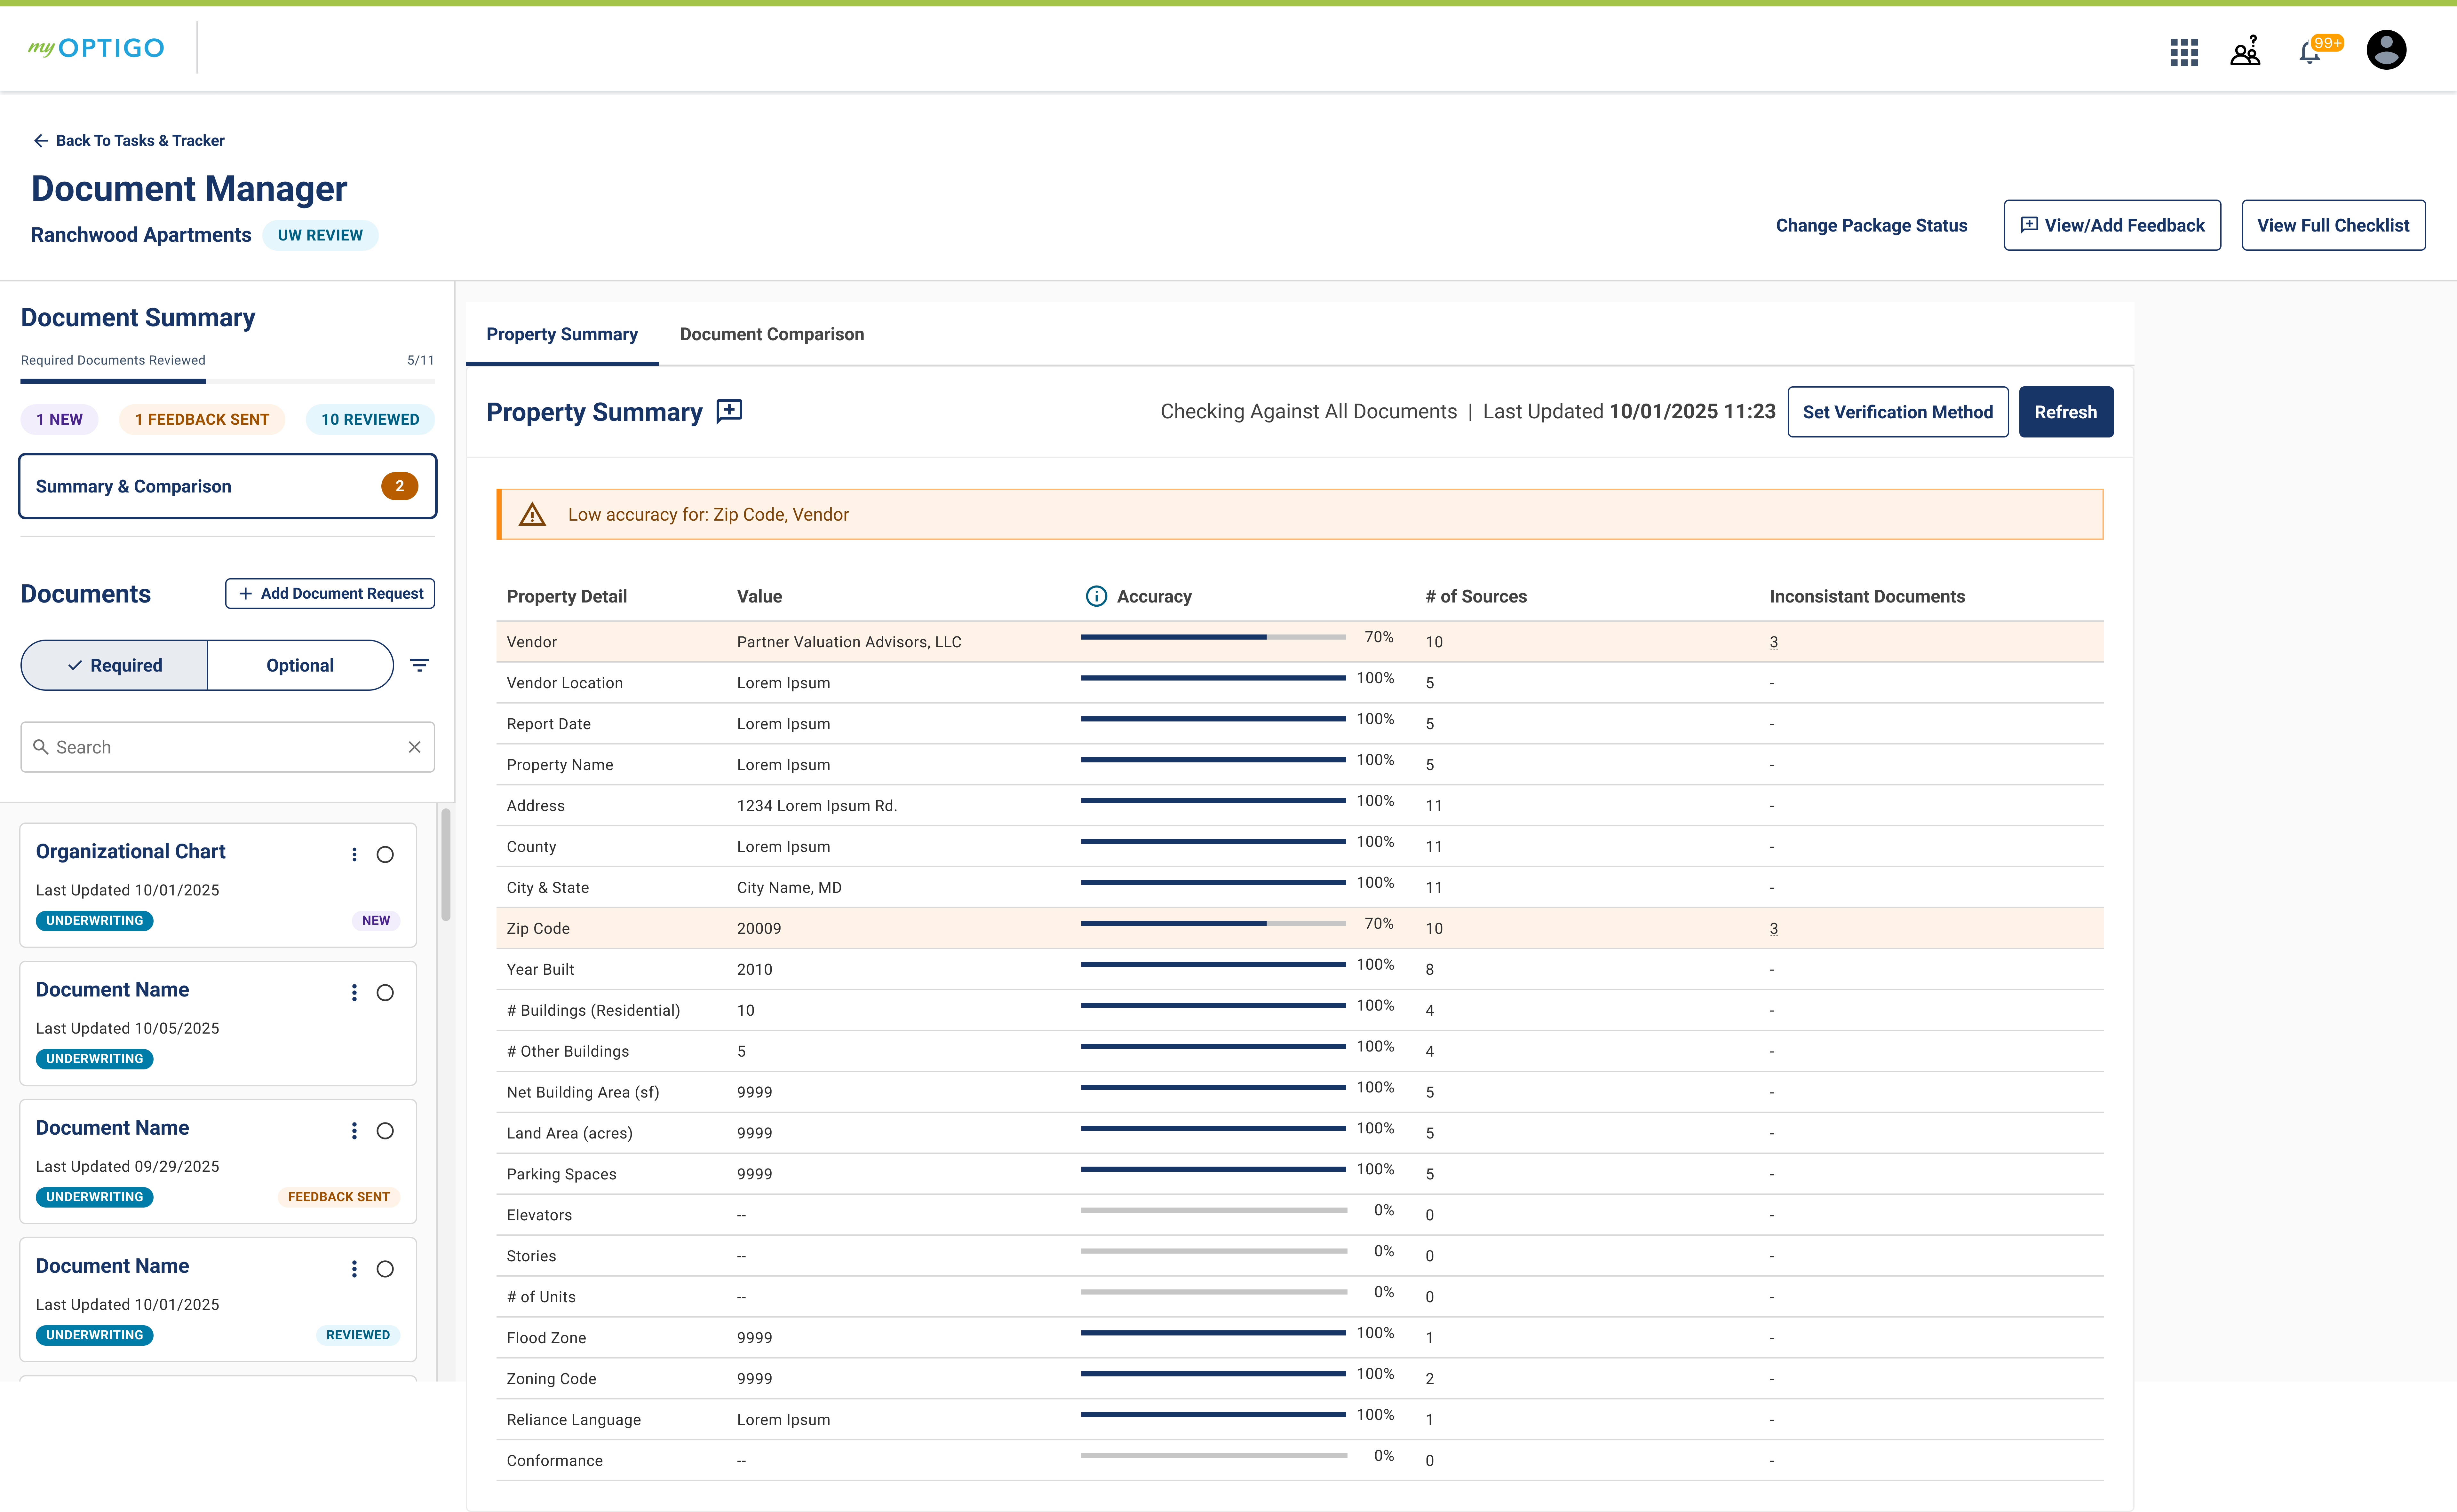Click the comment icon next to Property Summary heading
2457x1512 pixels.
[729, 411]
